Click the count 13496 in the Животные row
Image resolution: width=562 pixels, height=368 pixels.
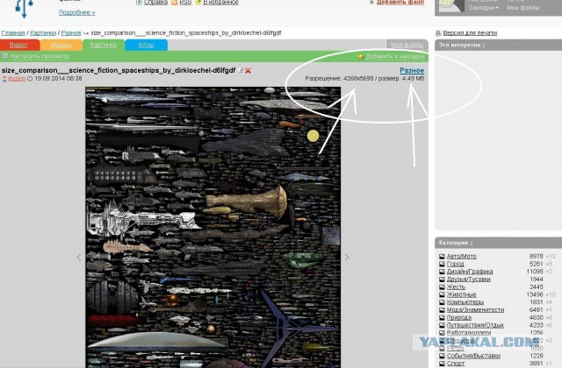pos(535,294)
